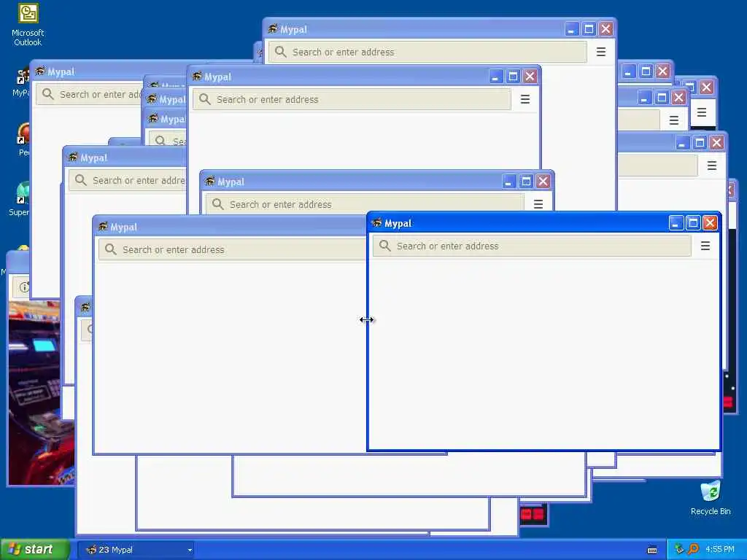Click magnifier in window touching active window's left edge

(x=111, y=249)
